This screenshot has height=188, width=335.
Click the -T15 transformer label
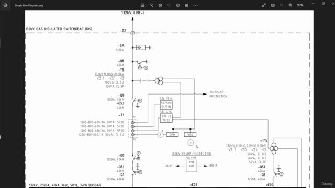pyautogui.click(x=264, y=140)
